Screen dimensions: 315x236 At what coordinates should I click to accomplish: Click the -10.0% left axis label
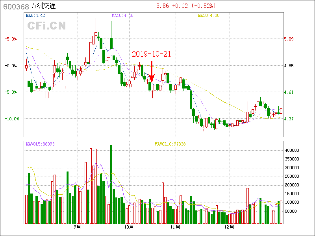tap(11, 119)
